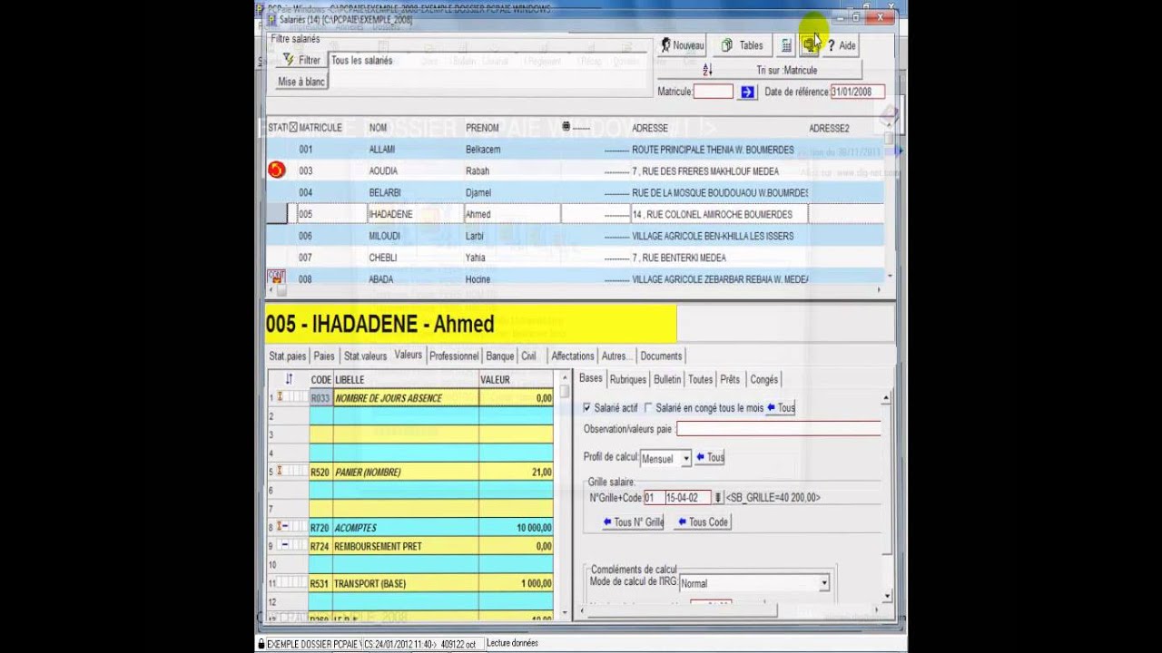The height and width of the screenshot is (653, 1162).
Task: Edit the N°Grille code field 15-04-02
Action: click(x=687, y=498)
